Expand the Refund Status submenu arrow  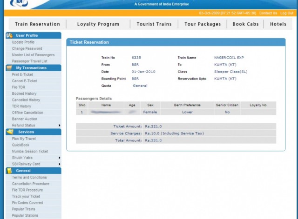(59, 126)
